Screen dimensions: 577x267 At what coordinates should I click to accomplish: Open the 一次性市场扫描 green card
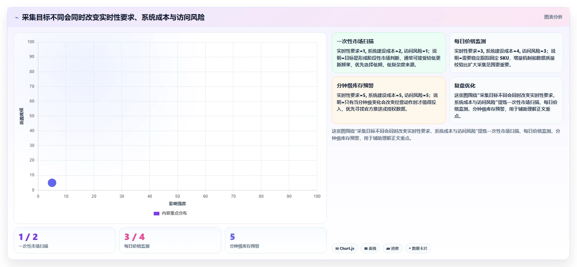coord(389,53)
